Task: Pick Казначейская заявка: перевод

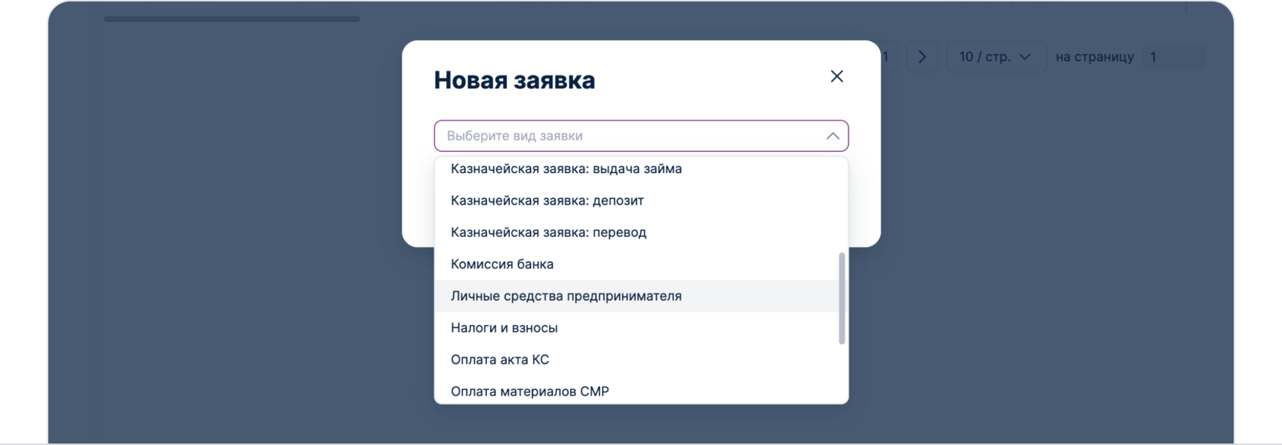Action: click(549, 232)
